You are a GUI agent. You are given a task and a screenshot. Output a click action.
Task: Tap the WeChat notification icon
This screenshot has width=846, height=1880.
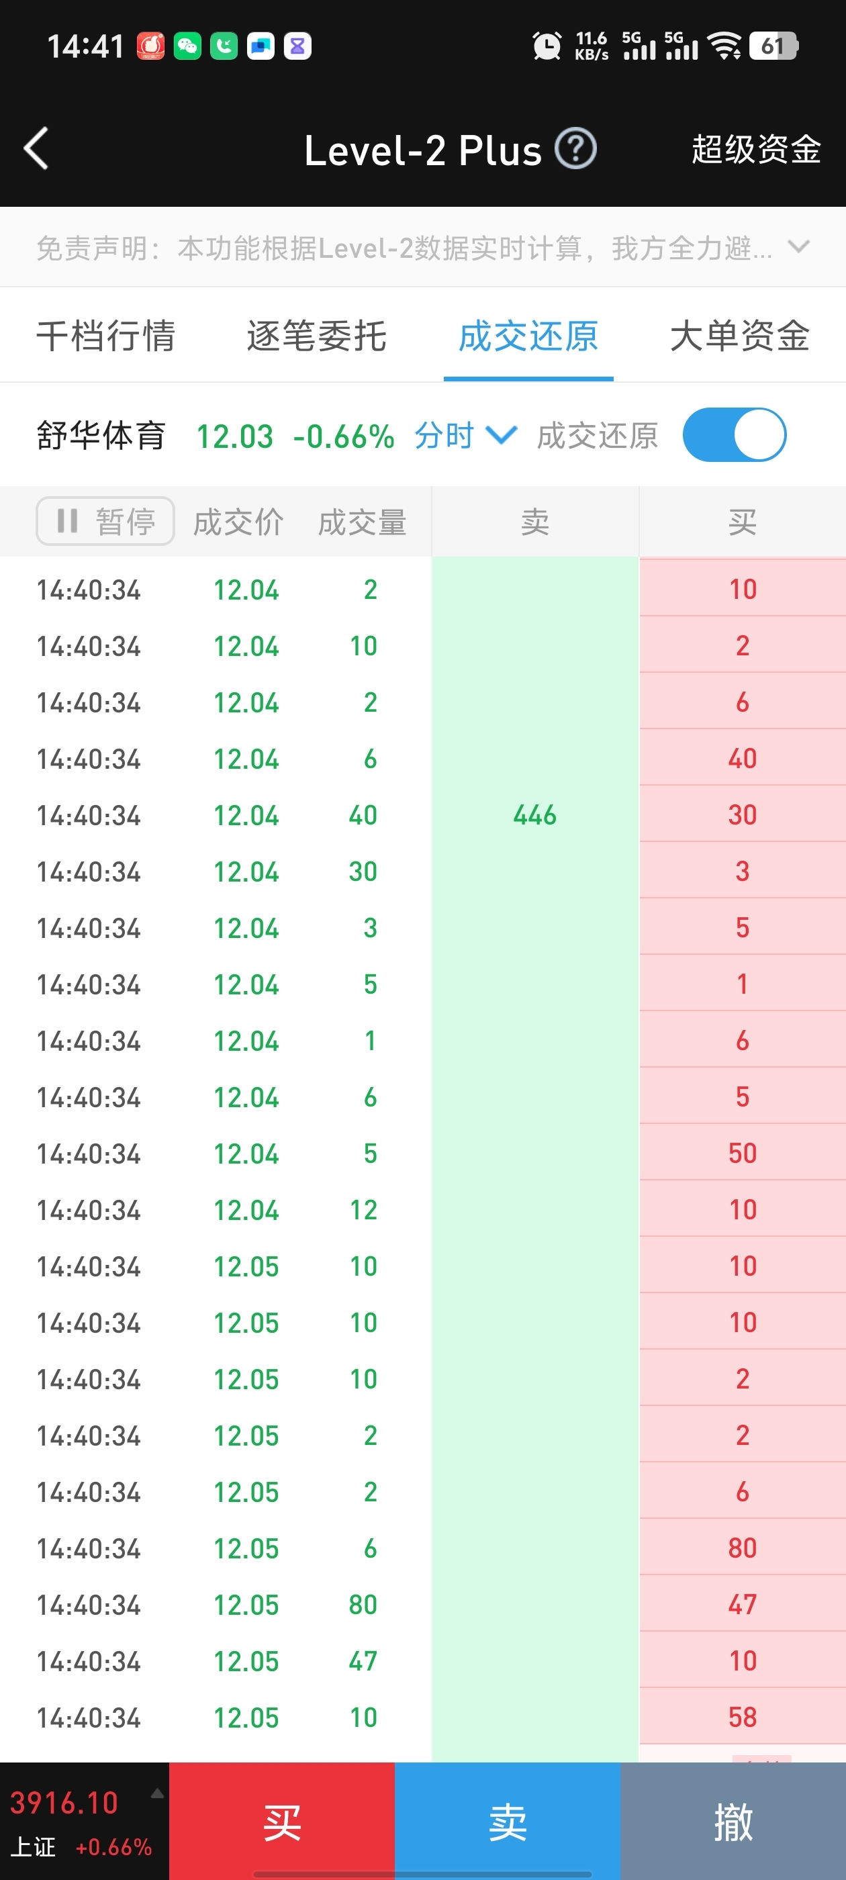point(187,46)
